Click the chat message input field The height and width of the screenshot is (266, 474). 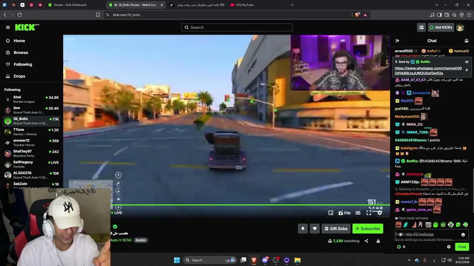[432, 235]
